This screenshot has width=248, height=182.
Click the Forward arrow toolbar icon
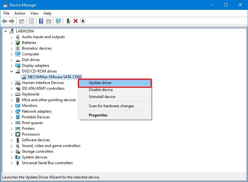(x=12, y=21)
